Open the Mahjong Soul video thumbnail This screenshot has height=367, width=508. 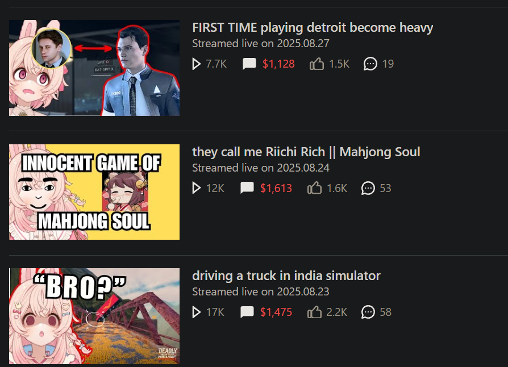(x=94, y=192)
